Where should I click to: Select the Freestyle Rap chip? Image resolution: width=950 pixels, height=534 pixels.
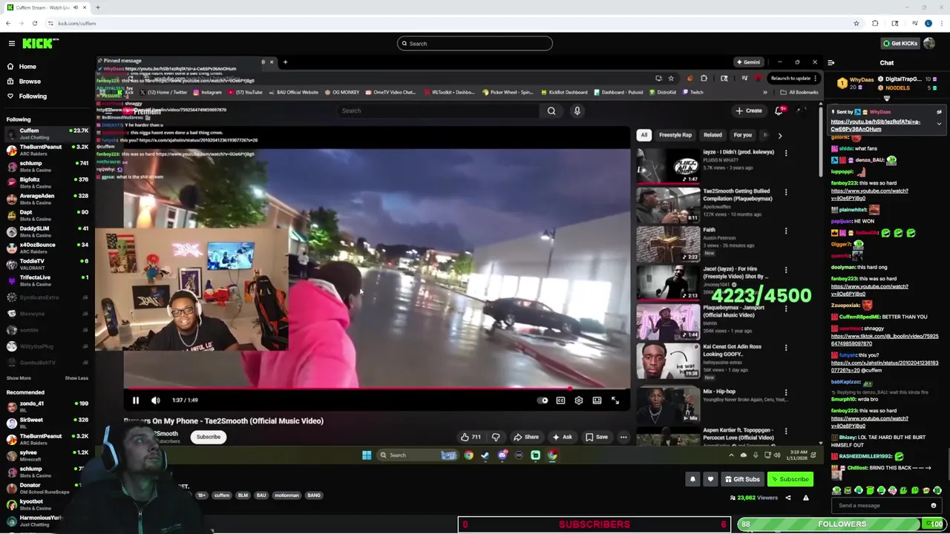pyautogui.click(x=675, y=135)
